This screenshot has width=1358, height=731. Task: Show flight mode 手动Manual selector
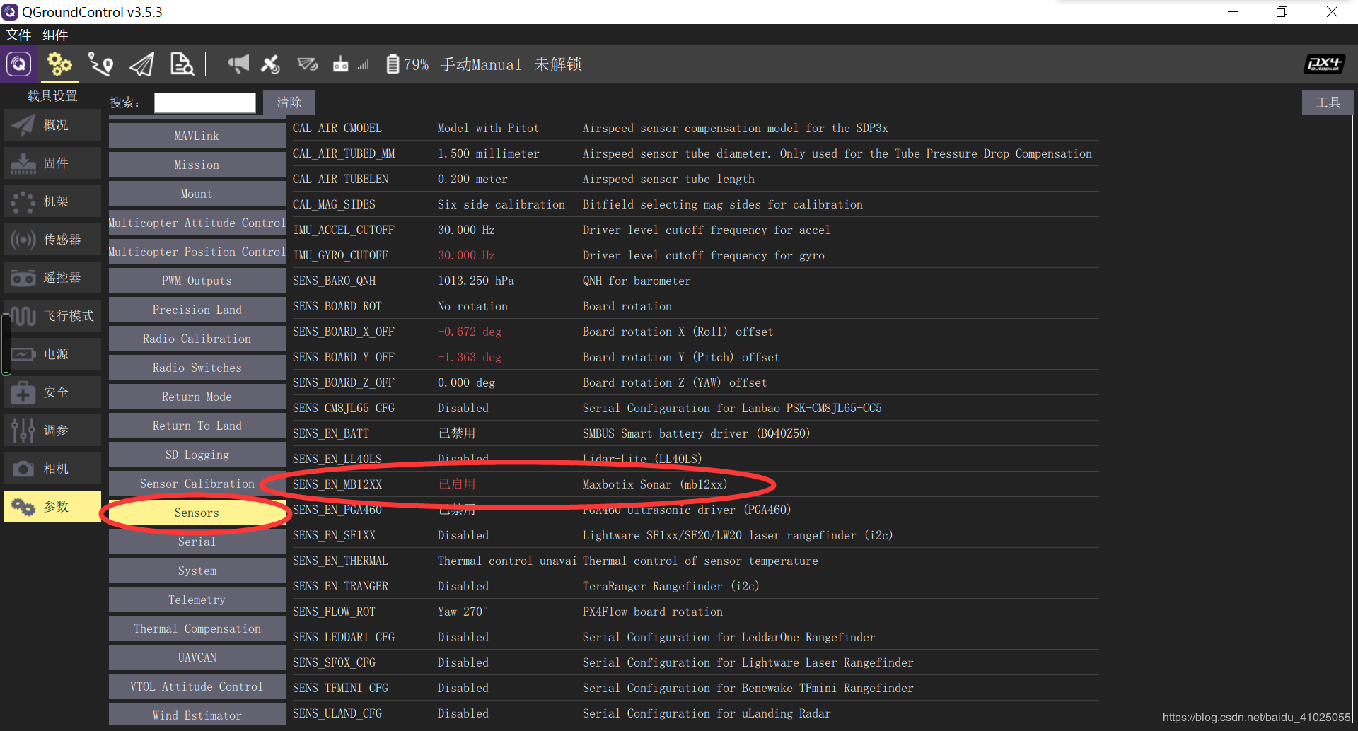(481, 64)
